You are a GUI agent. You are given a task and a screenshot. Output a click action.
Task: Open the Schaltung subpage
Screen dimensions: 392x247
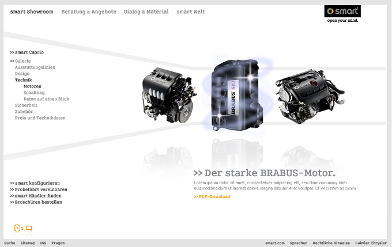tap(34, 93)
